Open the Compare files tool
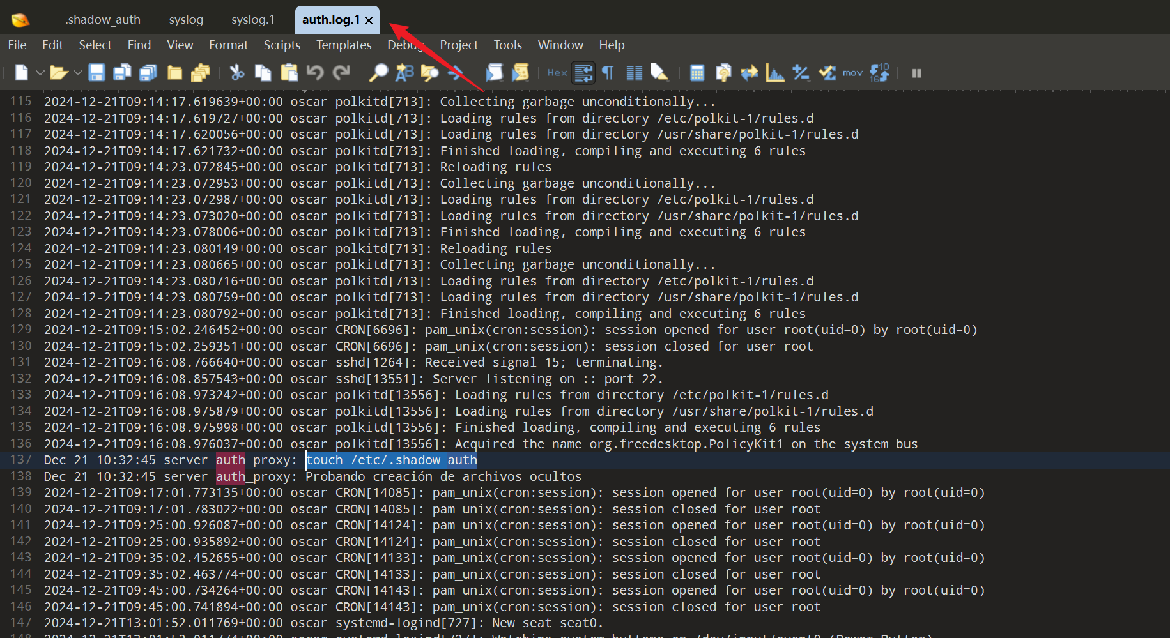Image resolution: width=1170 pixels, height=638 pixels. click(x=750, y=73)
